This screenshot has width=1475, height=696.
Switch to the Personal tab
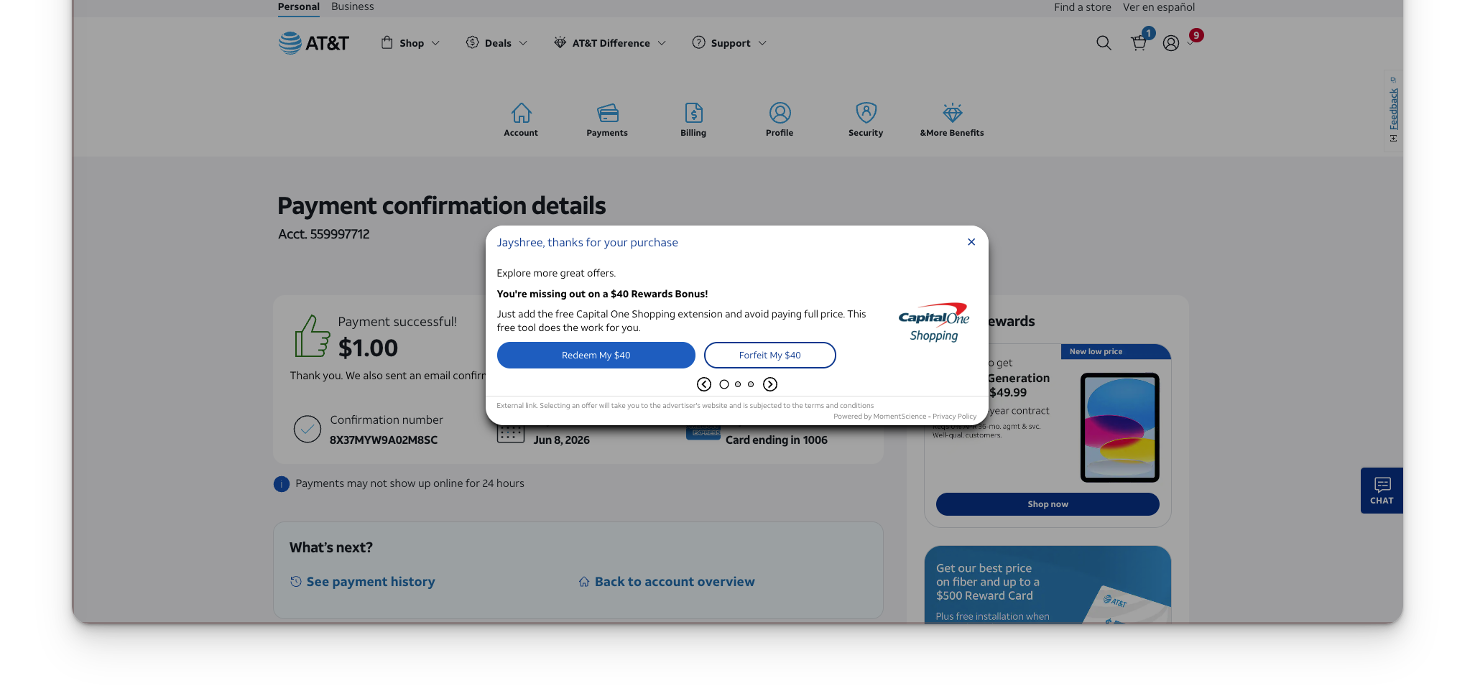[298, 7]
